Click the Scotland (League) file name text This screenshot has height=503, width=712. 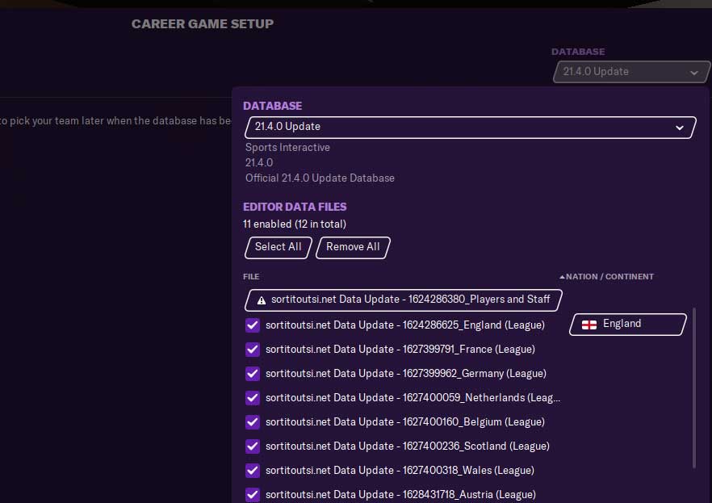pyautogui.click(x=408, y=446)
